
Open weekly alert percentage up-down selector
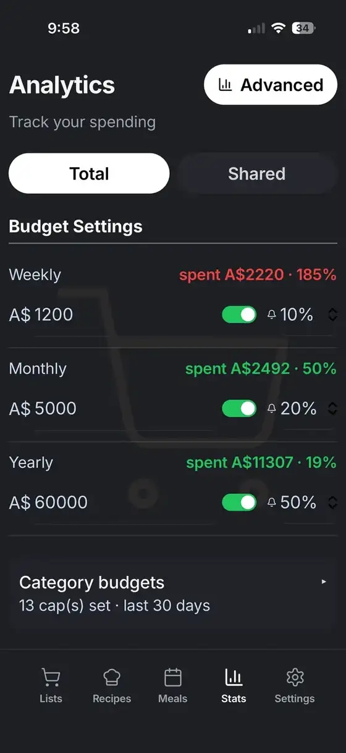(332, 315)
